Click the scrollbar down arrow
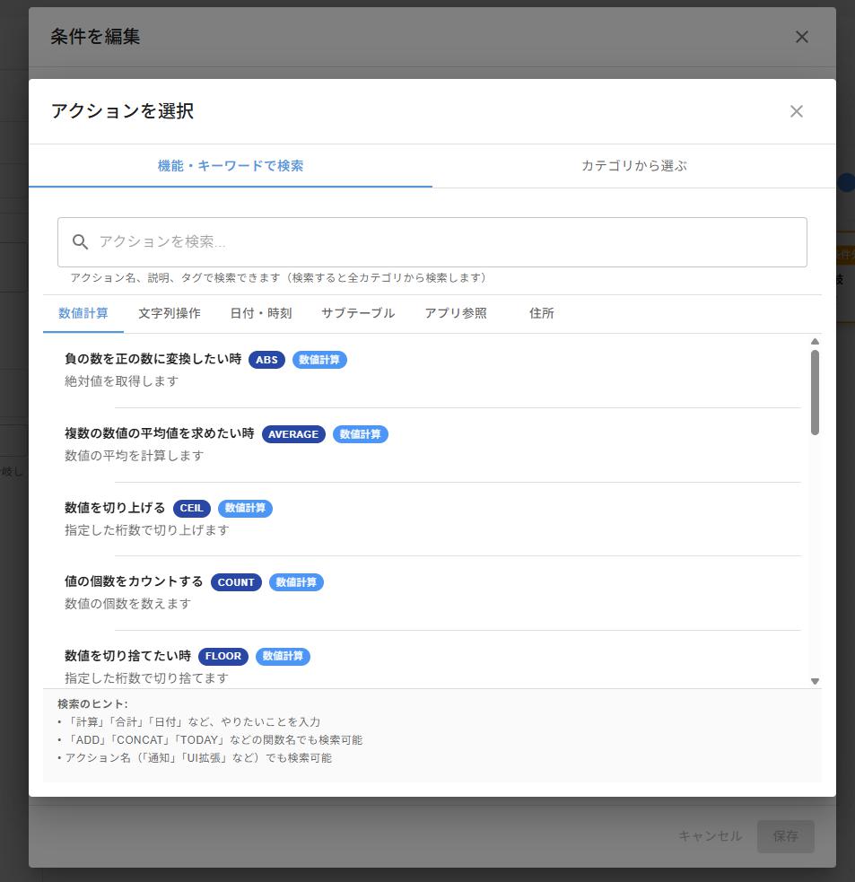Image resolution: width=855 pixels, height=882 pixels. coord(815,681)
